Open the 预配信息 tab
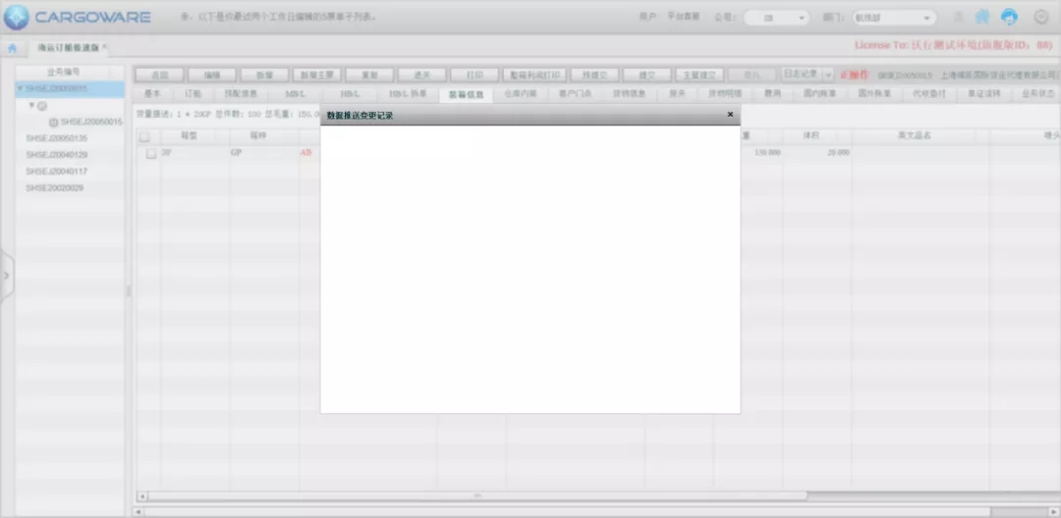The image size is (1061, 518). pyautogui.click(x=241, y=94)
